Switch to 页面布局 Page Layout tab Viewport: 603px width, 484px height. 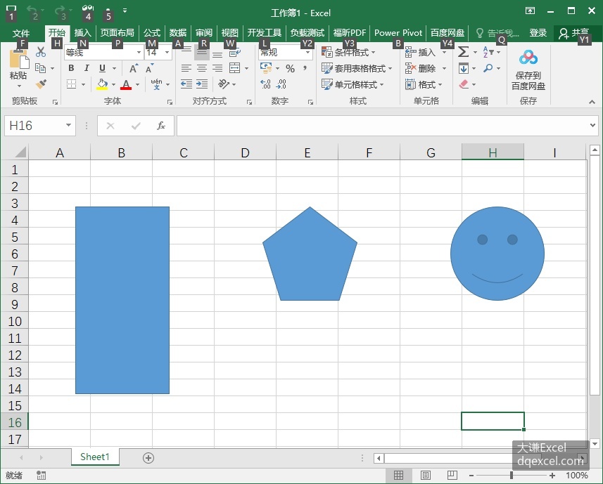click(118, 33)
